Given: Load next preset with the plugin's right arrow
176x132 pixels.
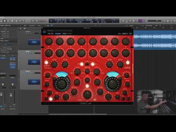Looking at the screenshot, I should [52, 34].
